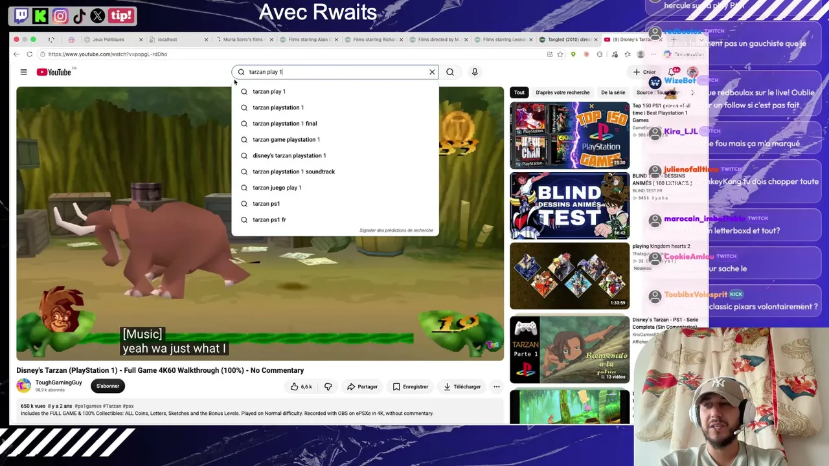This screenshot has width=829, height=466.
Task: Click the Partager share button
Action: click(362, 386)
